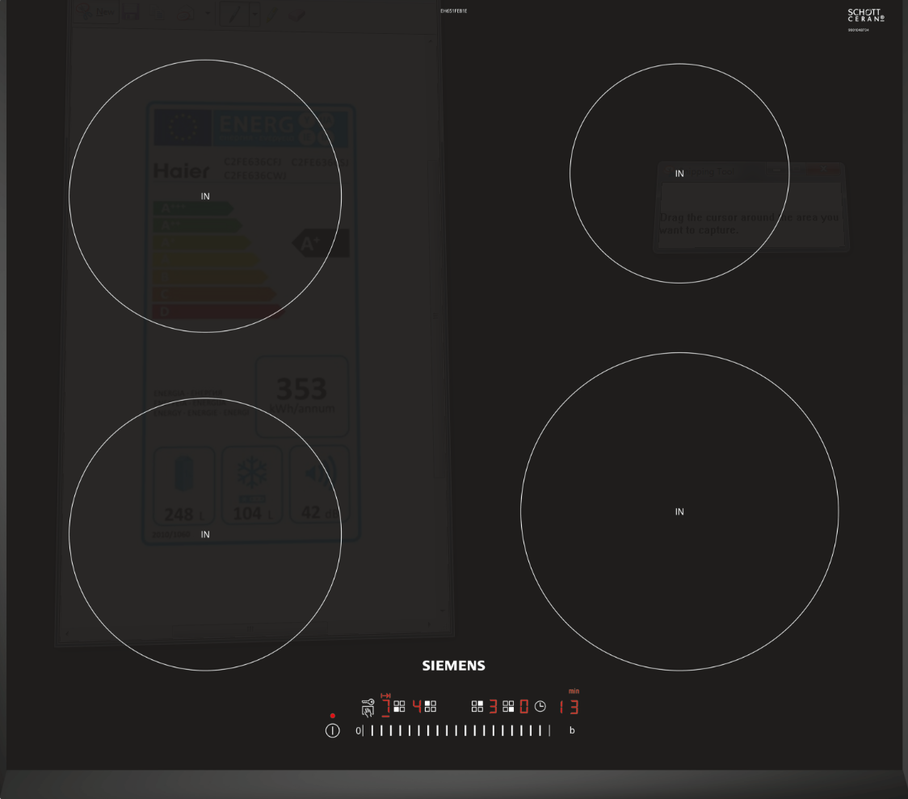Select the rear-left zone selector showing 4
The width and height of the screenshot is (908, 799).
(431, 706)
